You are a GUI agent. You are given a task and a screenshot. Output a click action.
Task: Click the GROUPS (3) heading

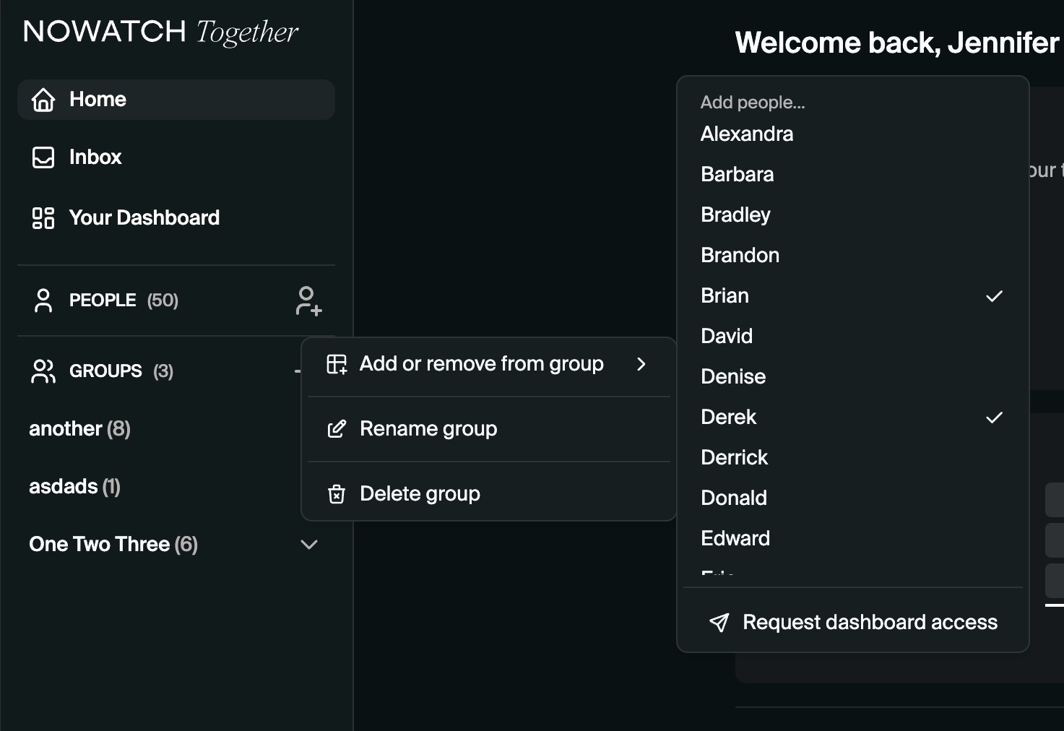tap(121, 371)
